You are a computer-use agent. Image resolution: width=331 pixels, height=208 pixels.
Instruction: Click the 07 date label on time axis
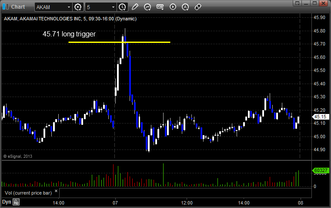click(115, 203)
